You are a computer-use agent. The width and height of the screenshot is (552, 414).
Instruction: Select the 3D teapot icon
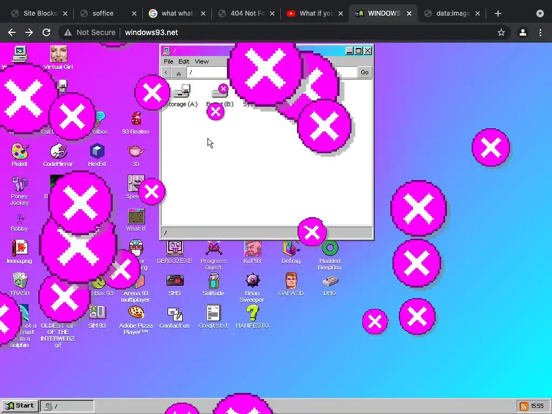point(135,155)
